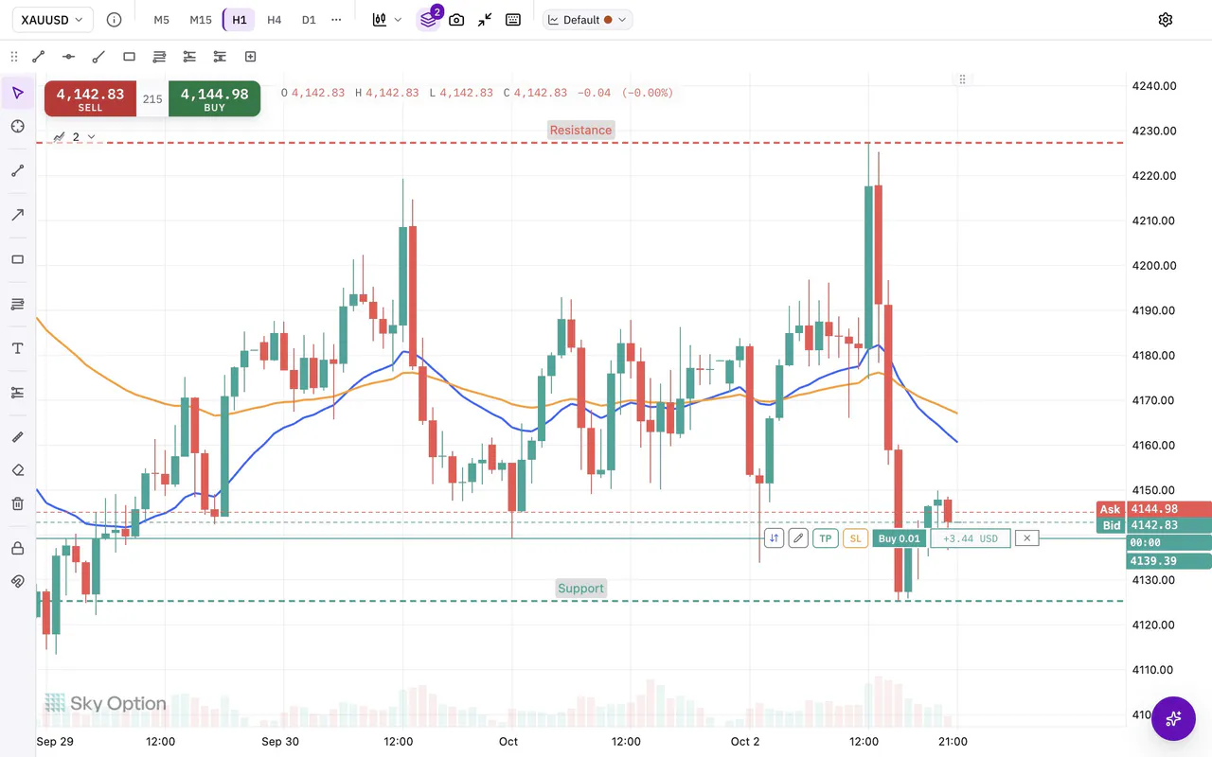This screenshot has height=757, width=1212.
Task: Open the XAUUSD symbol dropdown
Action: pyautogui.click(x=52, y=20)
